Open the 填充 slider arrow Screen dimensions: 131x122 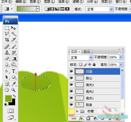tap(121, 64)
